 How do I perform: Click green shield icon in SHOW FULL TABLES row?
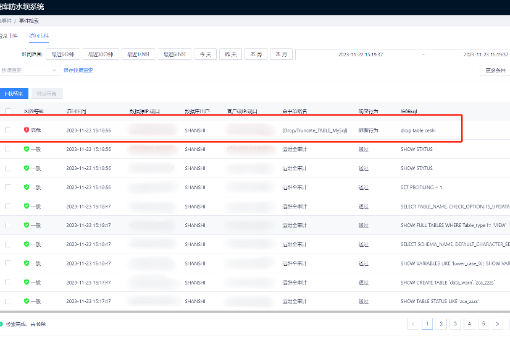point(27,224)
